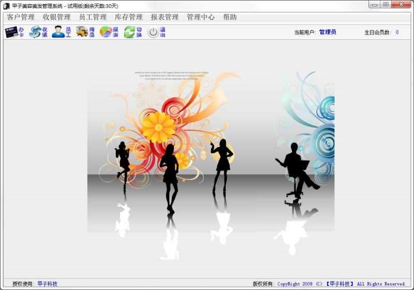Click the 切换 switch user icon
414x290 pixels.
pyautogui.click(x=133, y=32)
